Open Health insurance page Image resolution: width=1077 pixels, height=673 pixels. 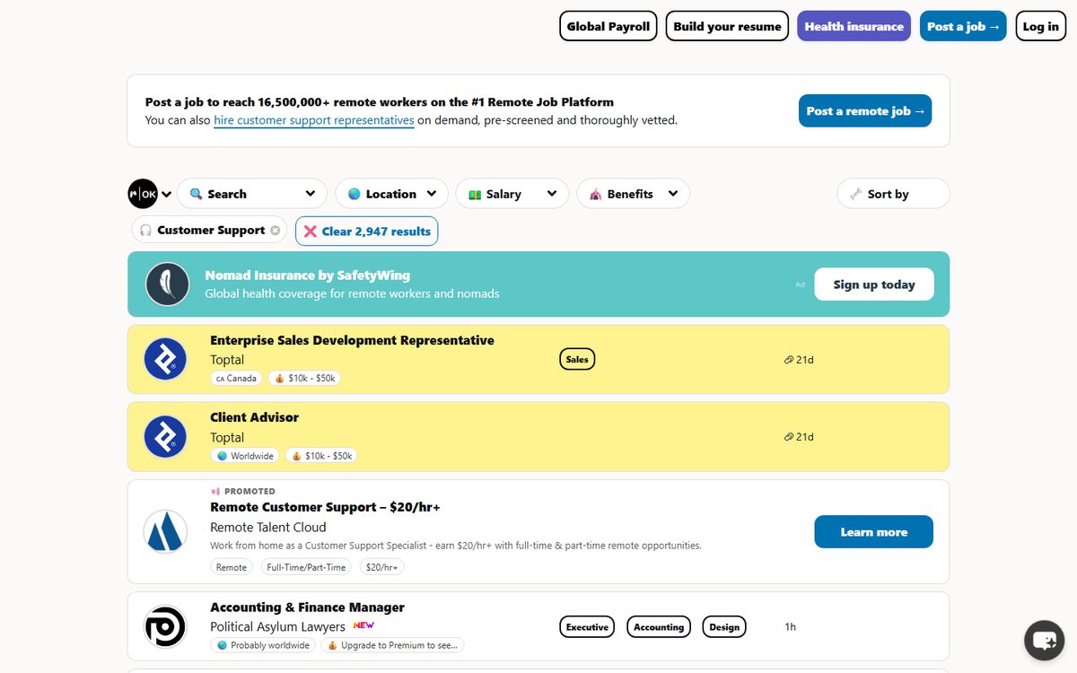click(854, 26)
